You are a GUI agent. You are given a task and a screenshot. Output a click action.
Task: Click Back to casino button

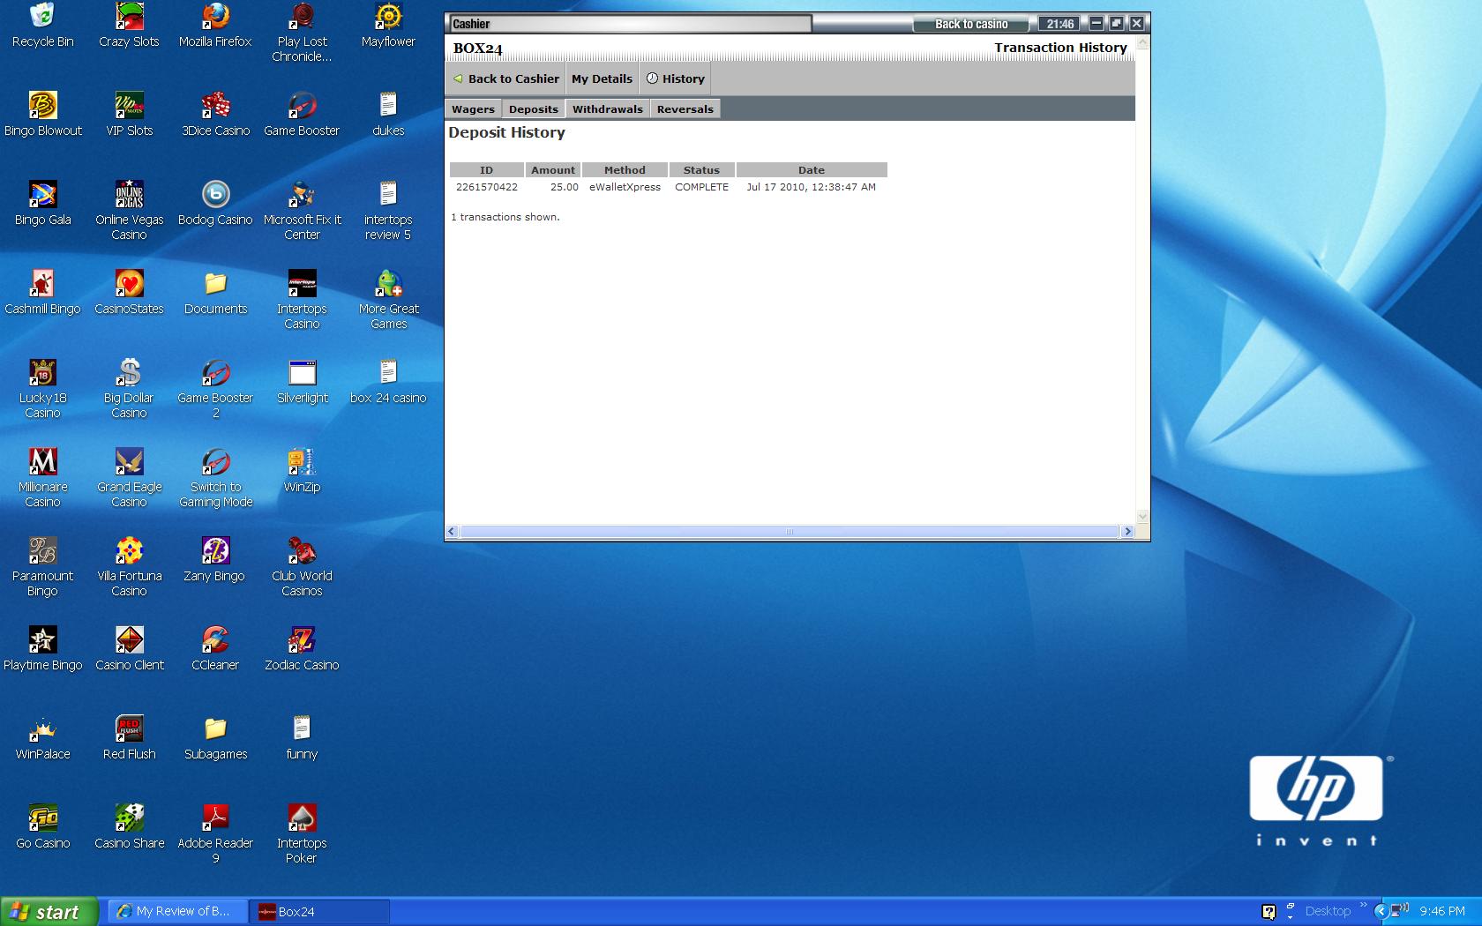(x=971, y=24)
